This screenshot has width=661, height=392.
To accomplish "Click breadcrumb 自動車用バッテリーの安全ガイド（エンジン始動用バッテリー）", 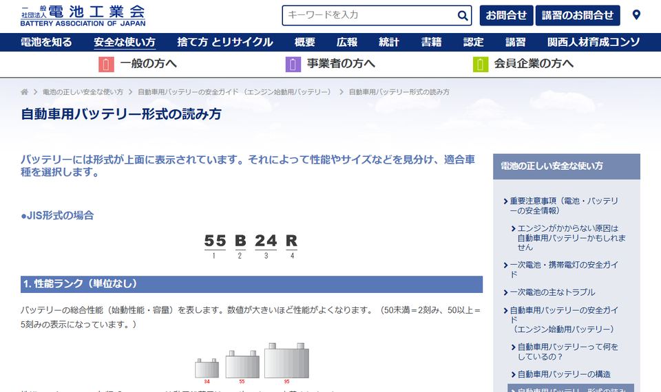I will (236, 91).
